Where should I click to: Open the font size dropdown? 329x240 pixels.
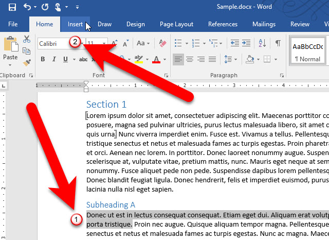pos(104,43)
